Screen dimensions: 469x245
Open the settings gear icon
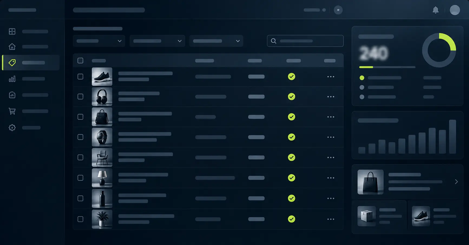click(12, 127)
